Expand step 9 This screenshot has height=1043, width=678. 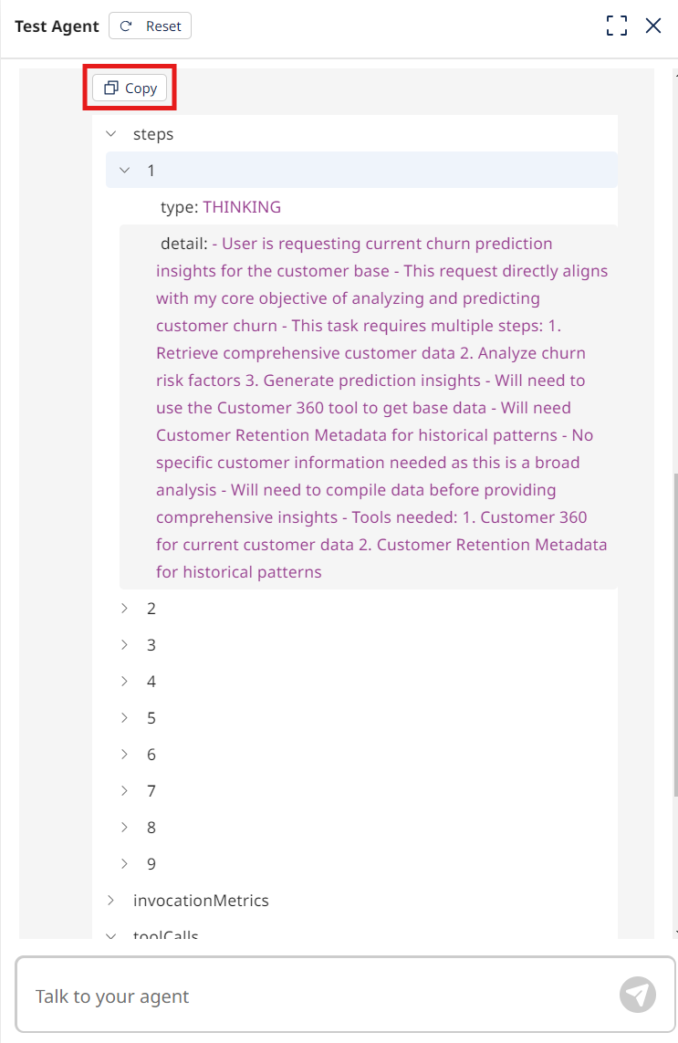click(125, 864)
